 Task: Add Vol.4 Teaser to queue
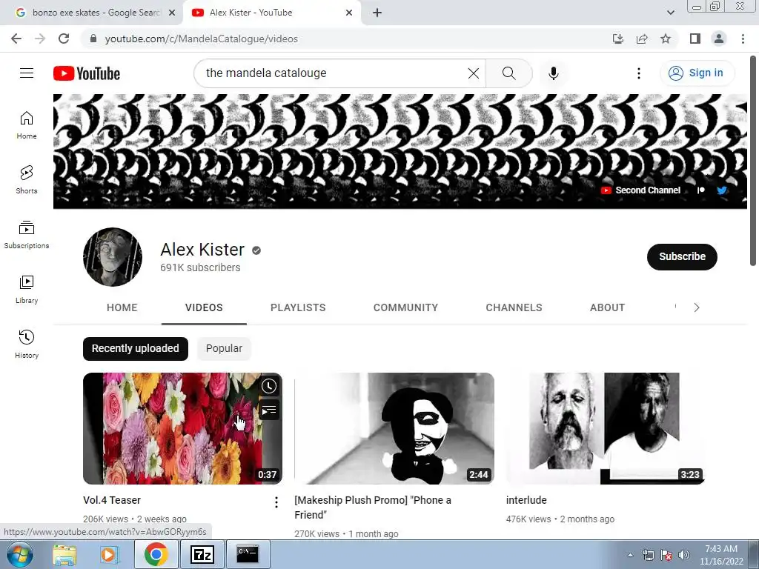click(x=268, y=410)
